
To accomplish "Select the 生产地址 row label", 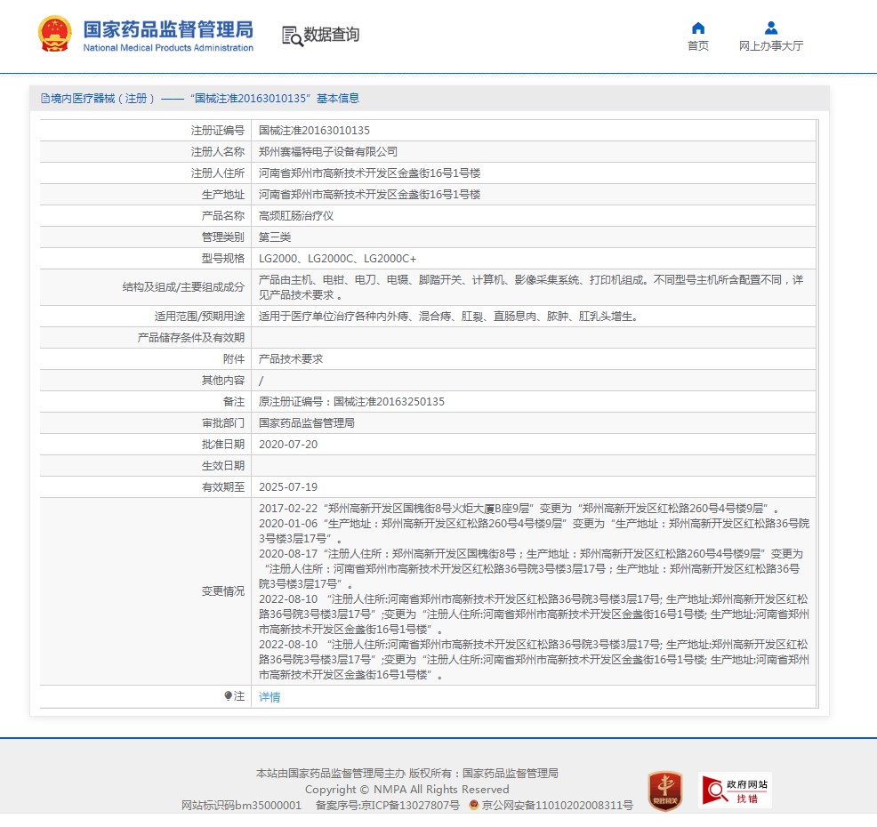I will (223, 194).
